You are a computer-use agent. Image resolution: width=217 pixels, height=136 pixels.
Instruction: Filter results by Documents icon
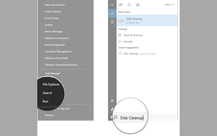tap(129, 5)
